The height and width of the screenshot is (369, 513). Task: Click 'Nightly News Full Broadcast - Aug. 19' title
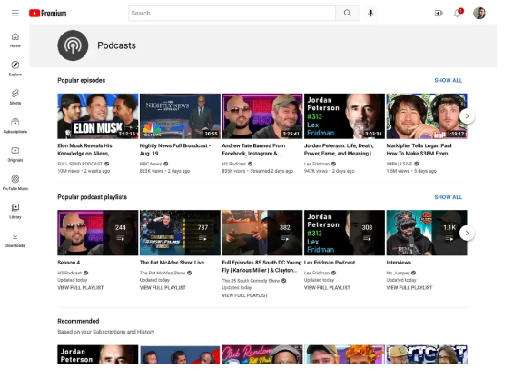[175, 150]
